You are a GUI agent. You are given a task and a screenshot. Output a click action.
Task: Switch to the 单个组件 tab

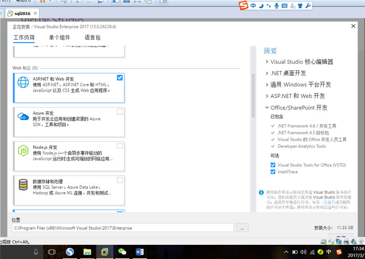59,37
